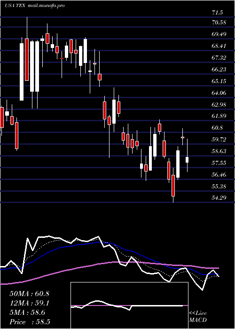Click the 55.38 price axis label
Screen dimensions: 235x329
(219, 186)
